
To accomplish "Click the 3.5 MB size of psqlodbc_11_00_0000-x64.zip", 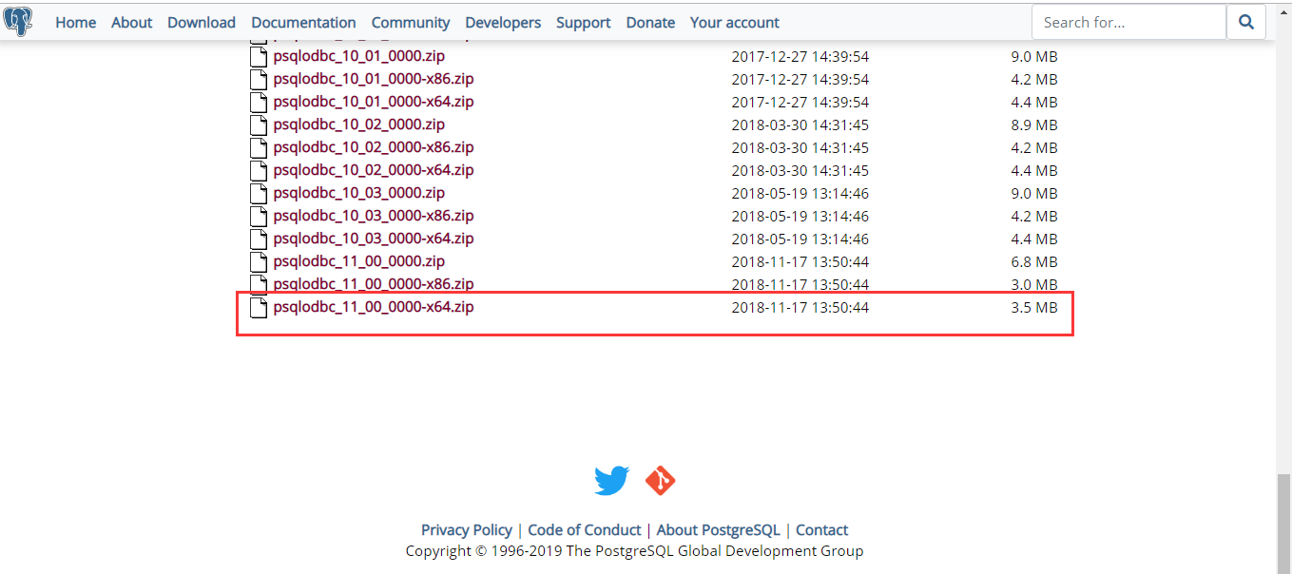I will tap(1034, 307).
